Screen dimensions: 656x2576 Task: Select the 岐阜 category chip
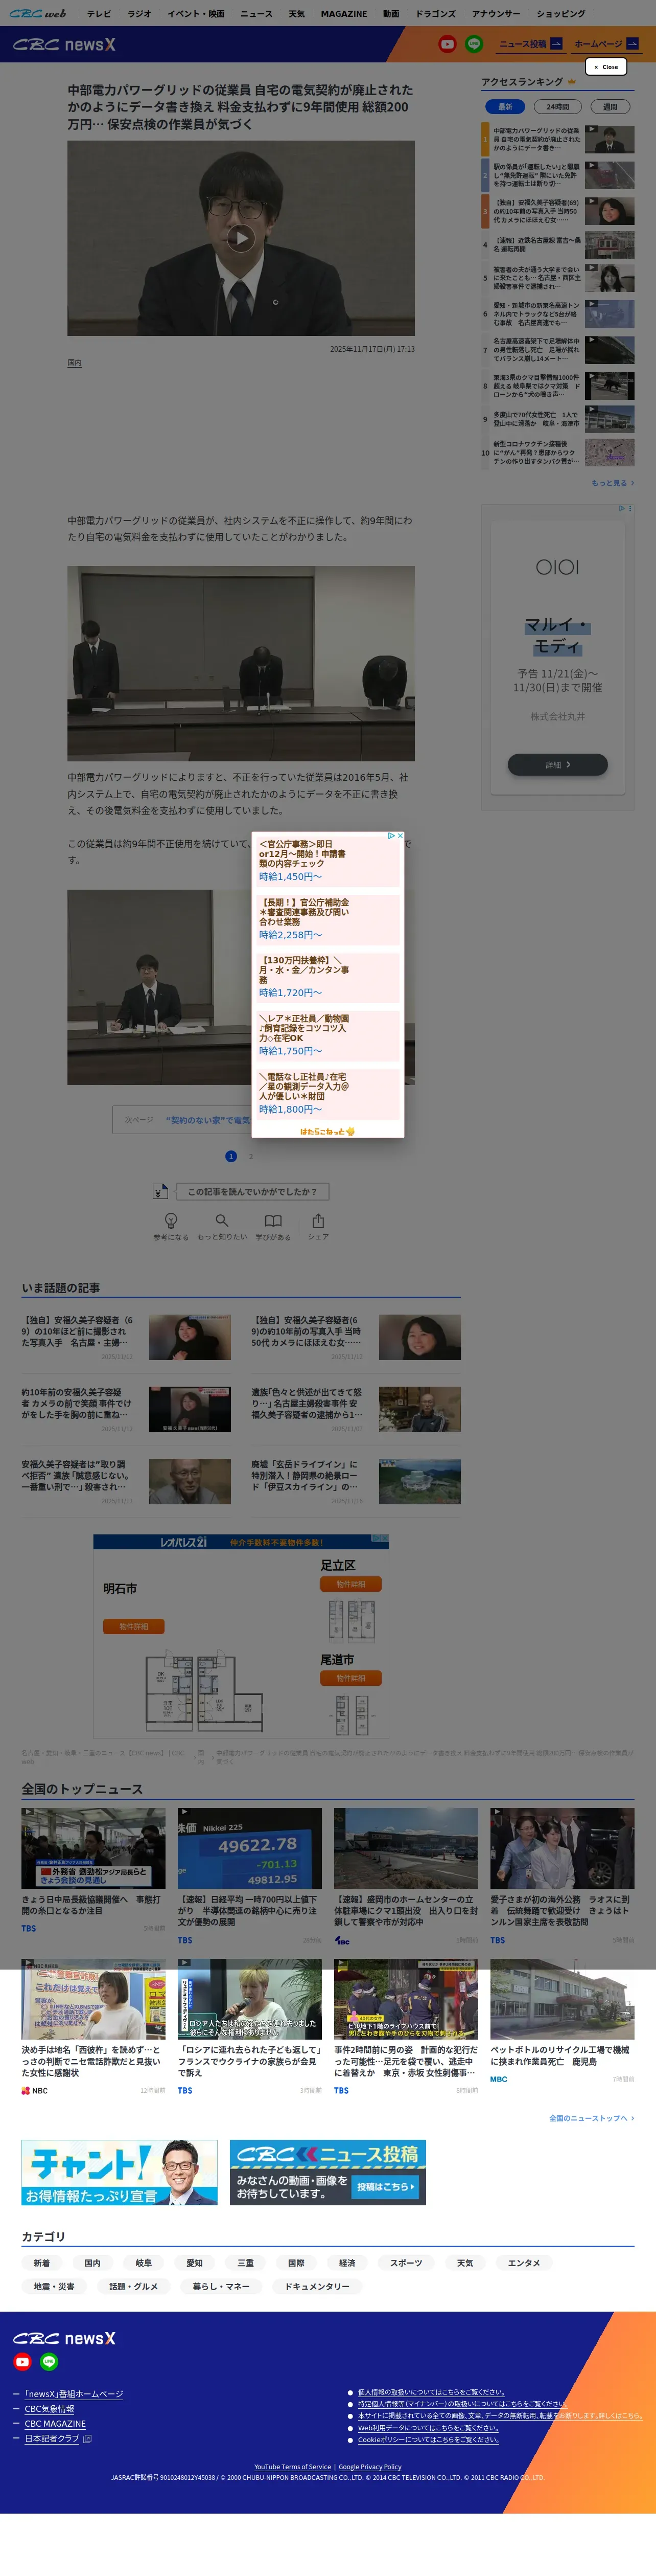pos(144,2263)
